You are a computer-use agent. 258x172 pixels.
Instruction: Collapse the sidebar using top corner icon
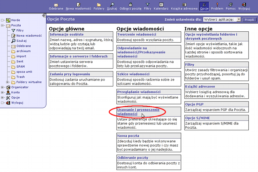click(x=44, y=16)
